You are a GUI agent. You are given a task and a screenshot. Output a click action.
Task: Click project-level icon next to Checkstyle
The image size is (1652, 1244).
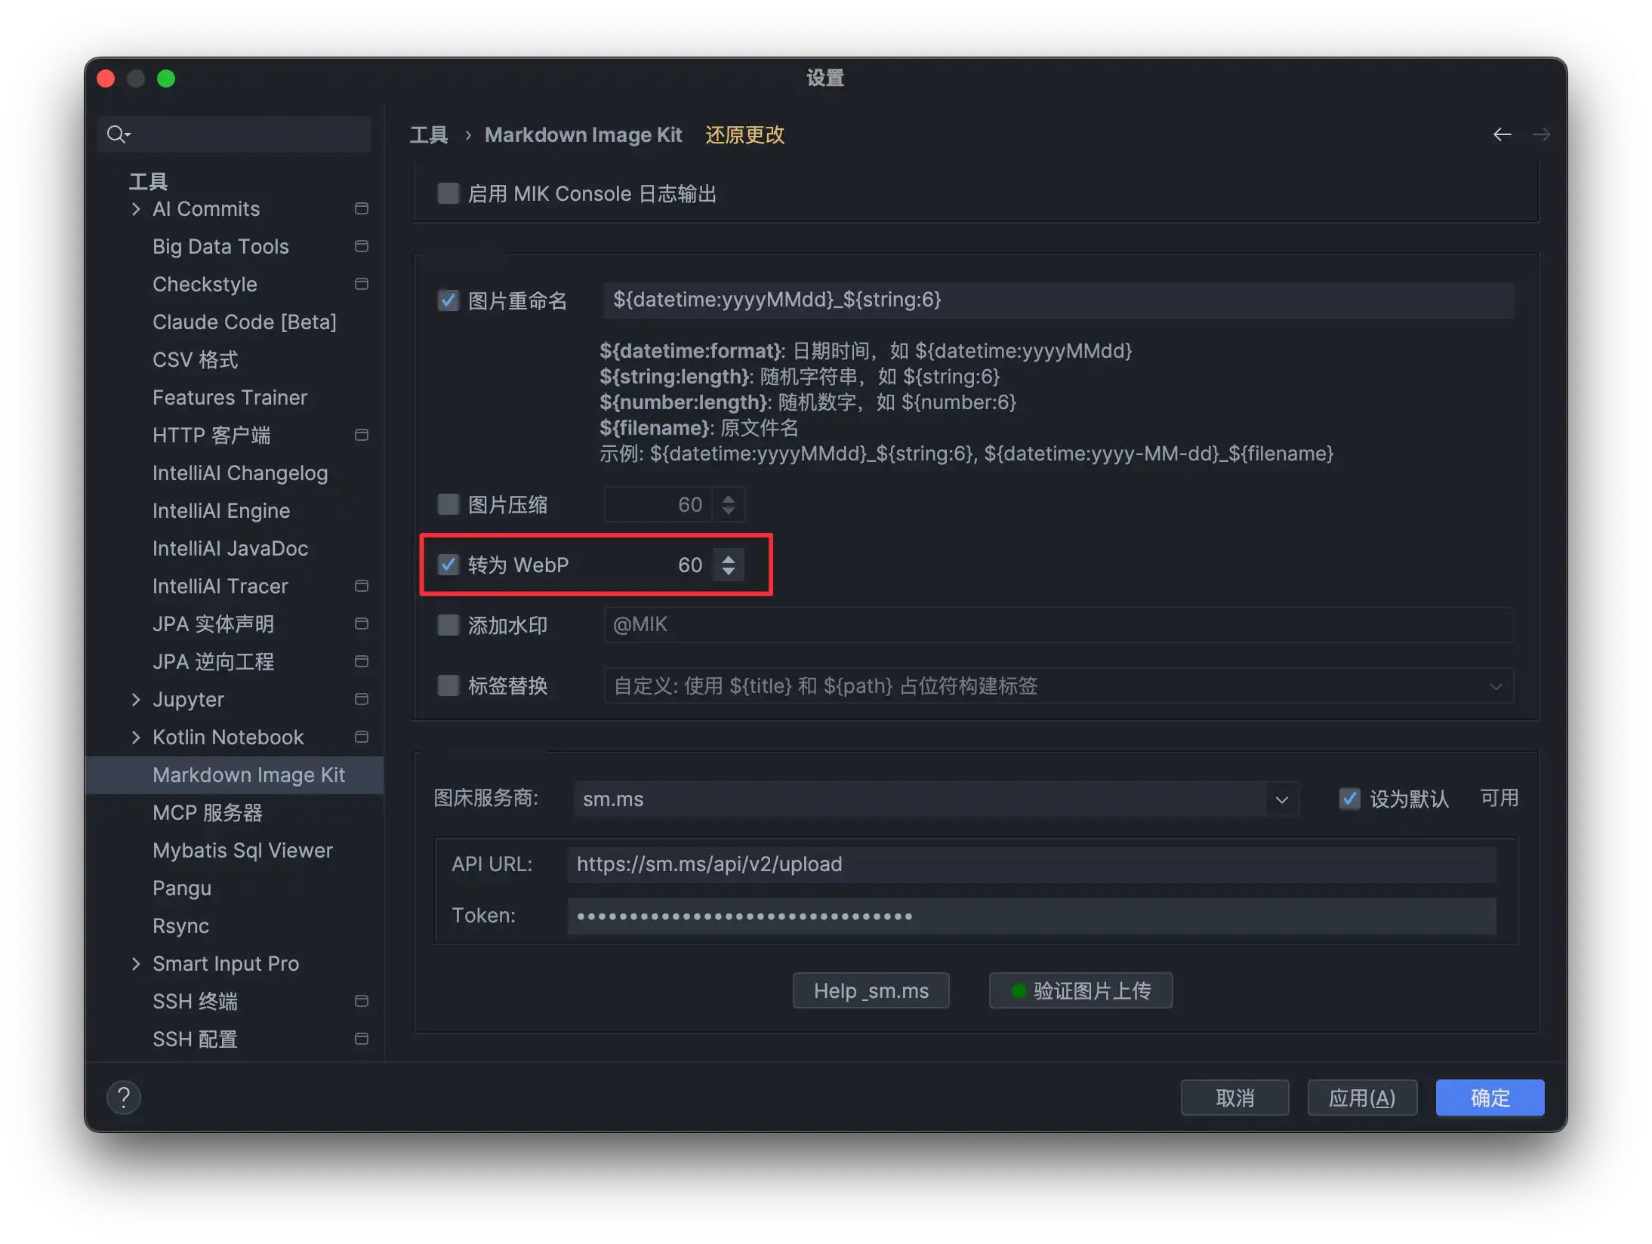pos(362,284)
